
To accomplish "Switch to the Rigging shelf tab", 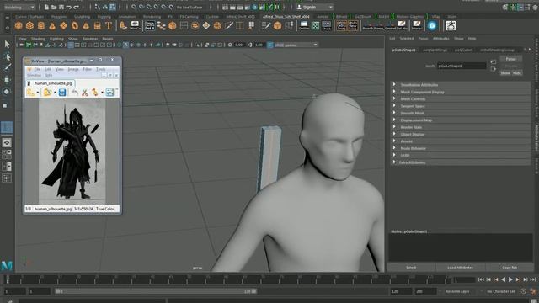I will tap(104, 17).
